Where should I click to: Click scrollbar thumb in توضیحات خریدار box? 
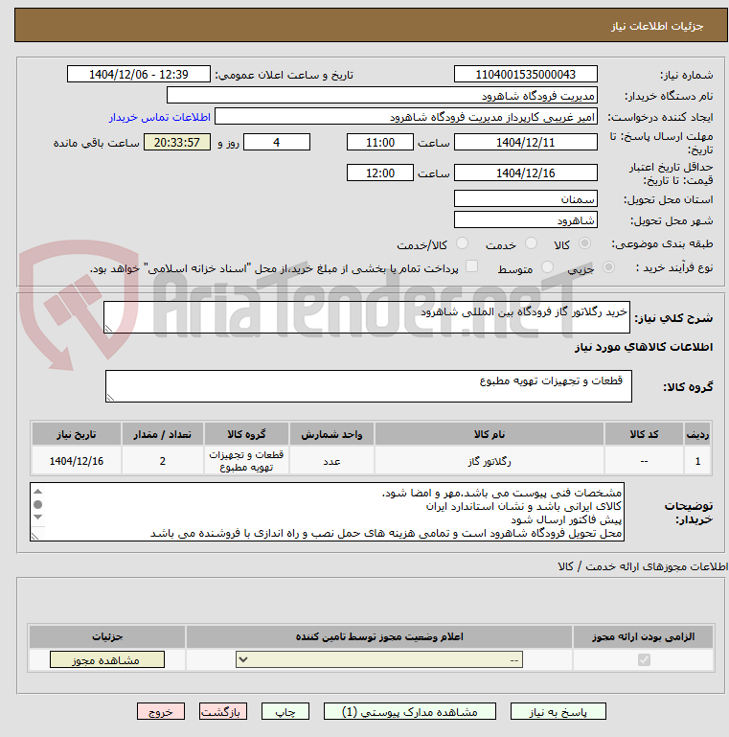[38, 504]
